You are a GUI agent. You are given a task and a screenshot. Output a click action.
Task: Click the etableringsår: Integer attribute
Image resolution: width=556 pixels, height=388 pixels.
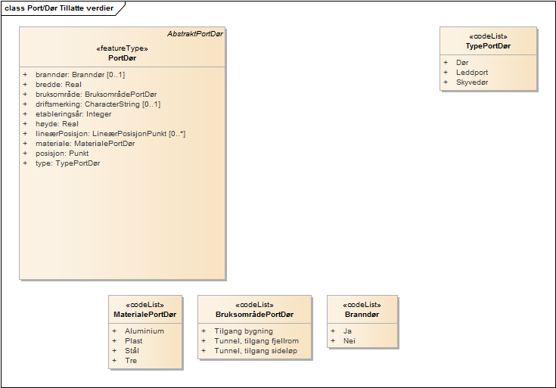[x=73, y=114]
